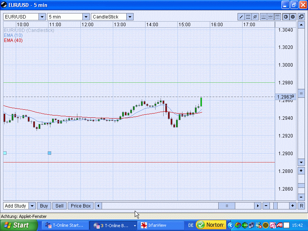Click the fully shaded circle icon in toolbar
The height and width of the screenshot is (231, 308).
293,17
